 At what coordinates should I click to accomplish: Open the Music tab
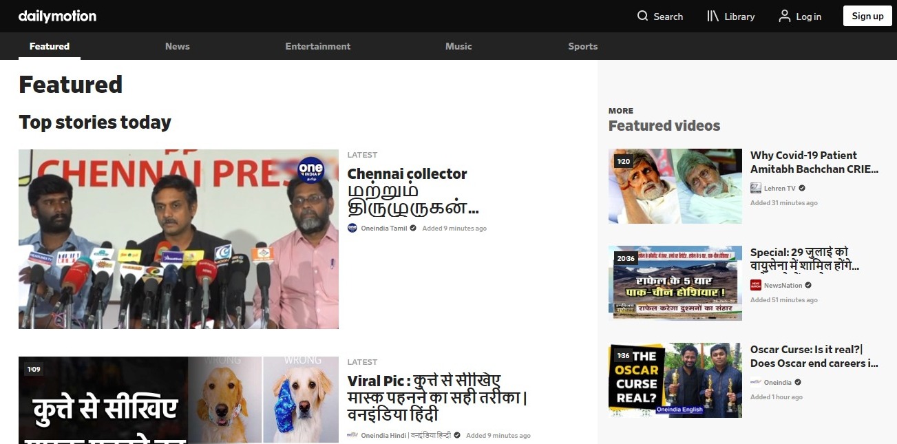pos(458,46)
